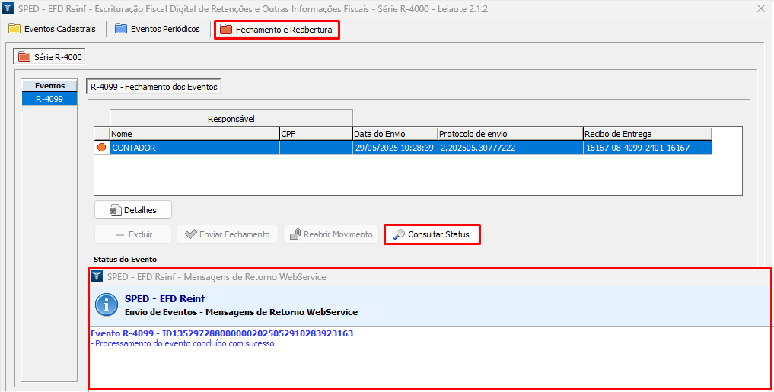
Task: Select the CONTADOR name cell
Action: 194,148
